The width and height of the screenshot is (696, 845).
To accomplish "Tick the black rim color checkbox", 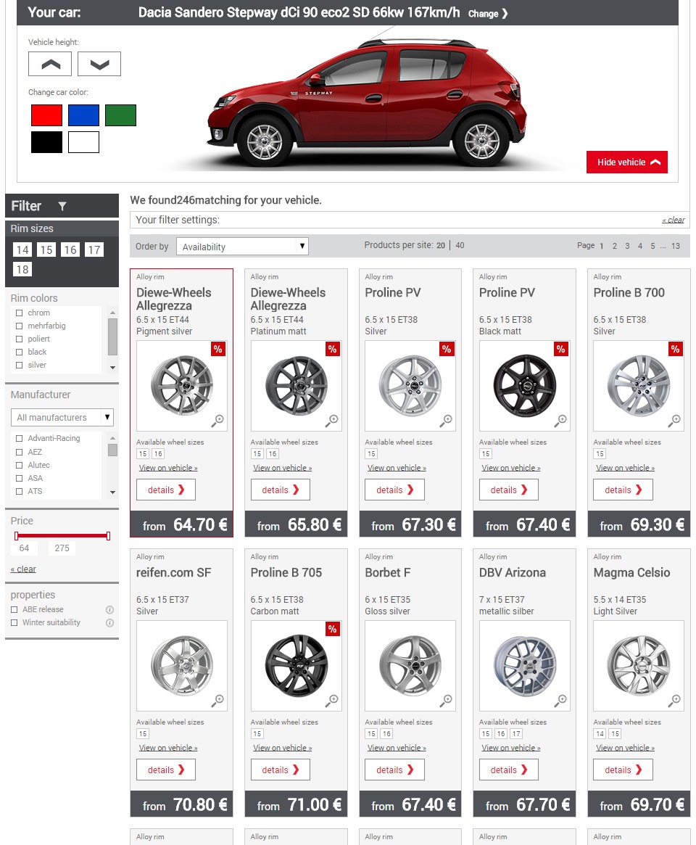I will point(20,352).
